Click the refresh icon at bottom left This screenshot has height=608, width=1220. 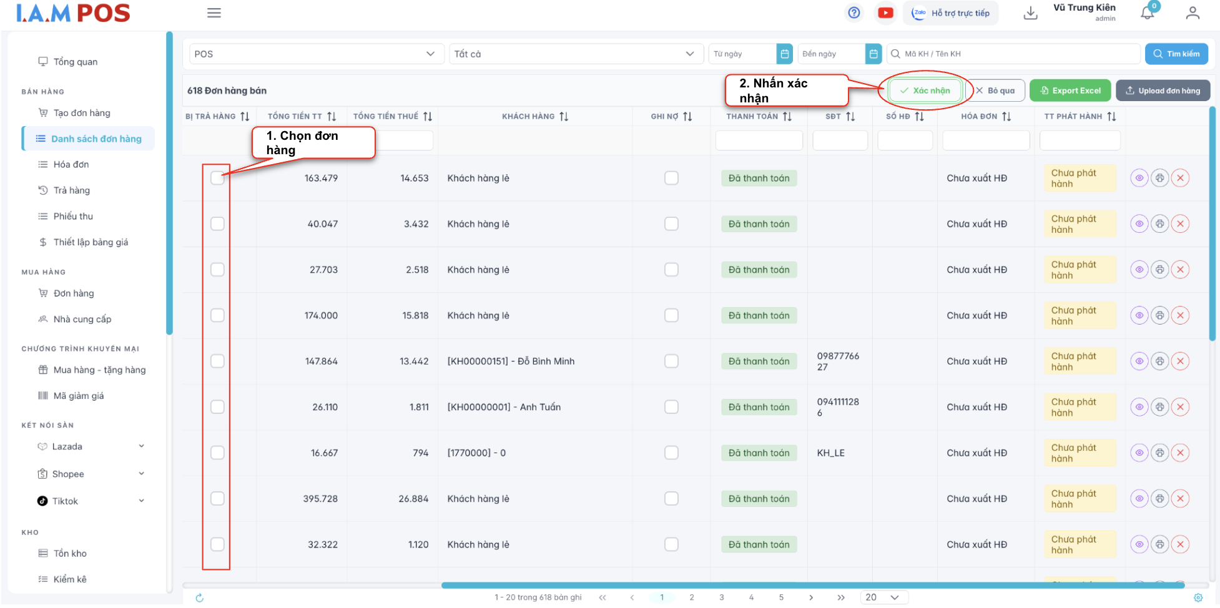pos(200,598)
